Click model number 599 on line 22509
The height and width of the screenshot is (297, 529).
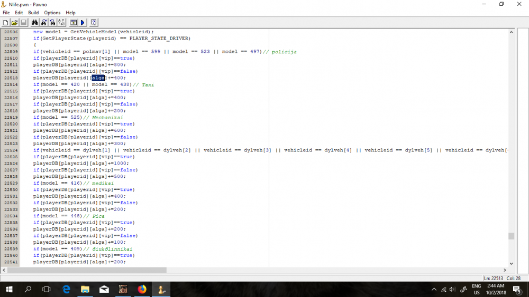tap(156, 52)
